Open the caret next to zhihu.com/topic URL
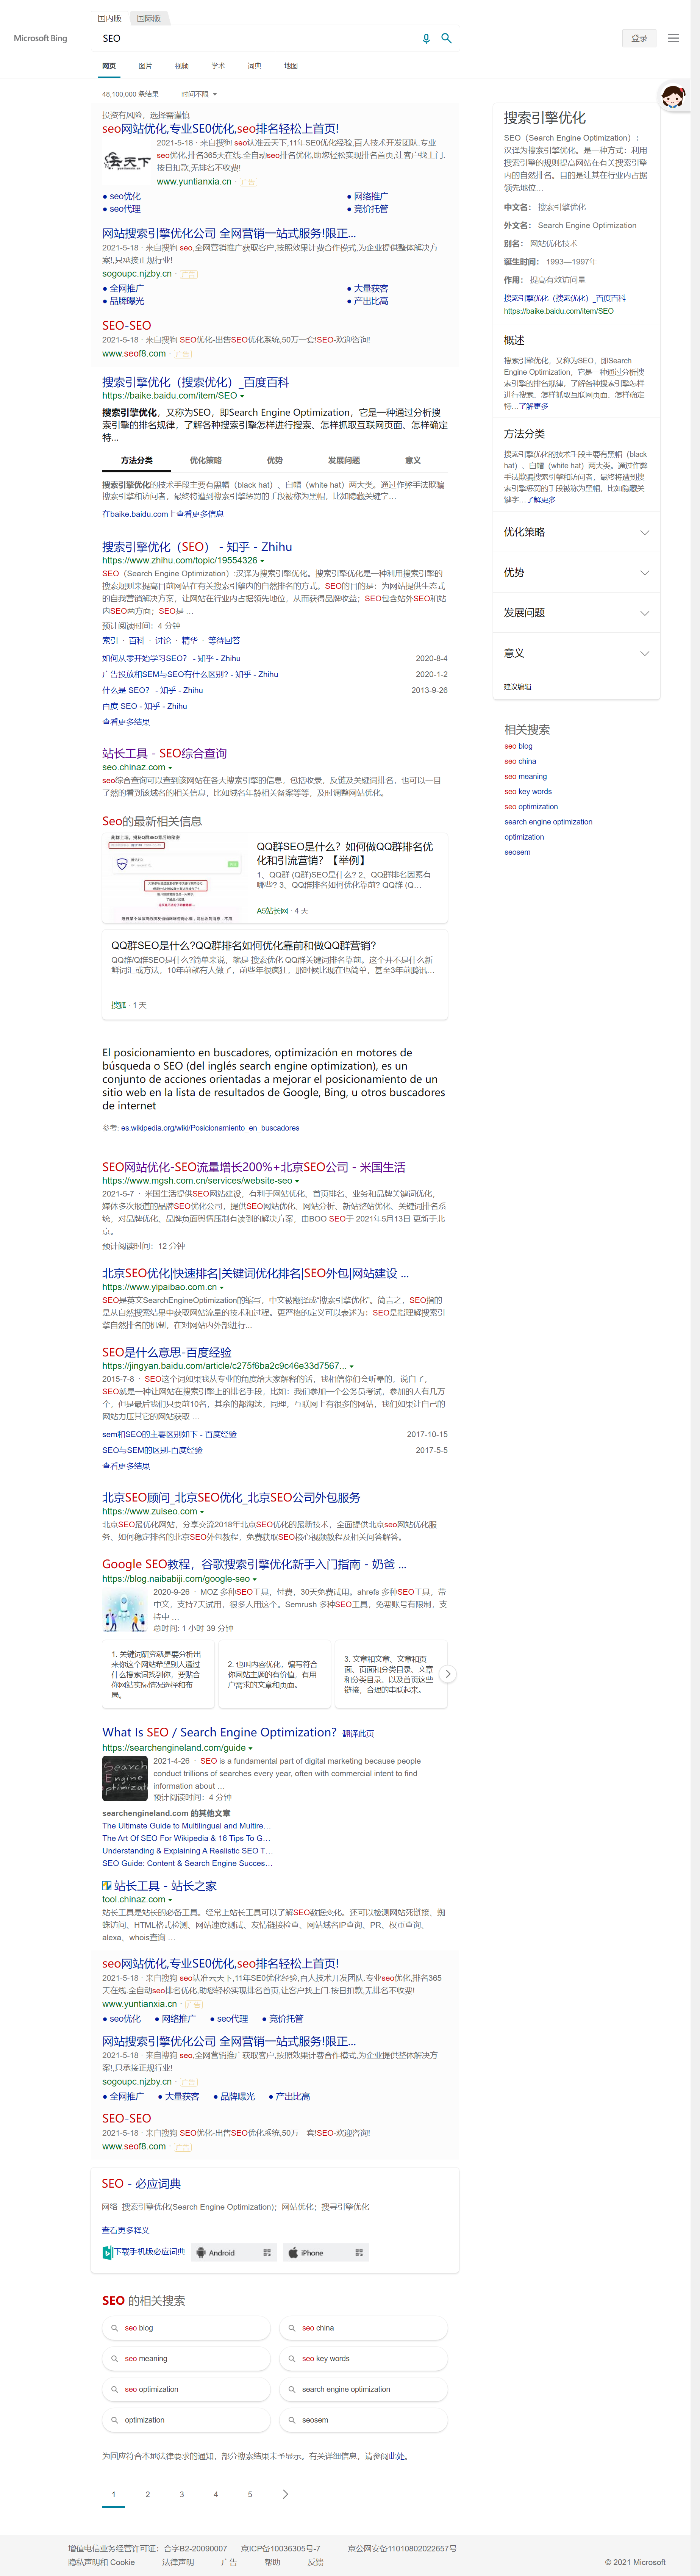The height and width of the screenshot is (2576, 700). (x=262, y=561)
